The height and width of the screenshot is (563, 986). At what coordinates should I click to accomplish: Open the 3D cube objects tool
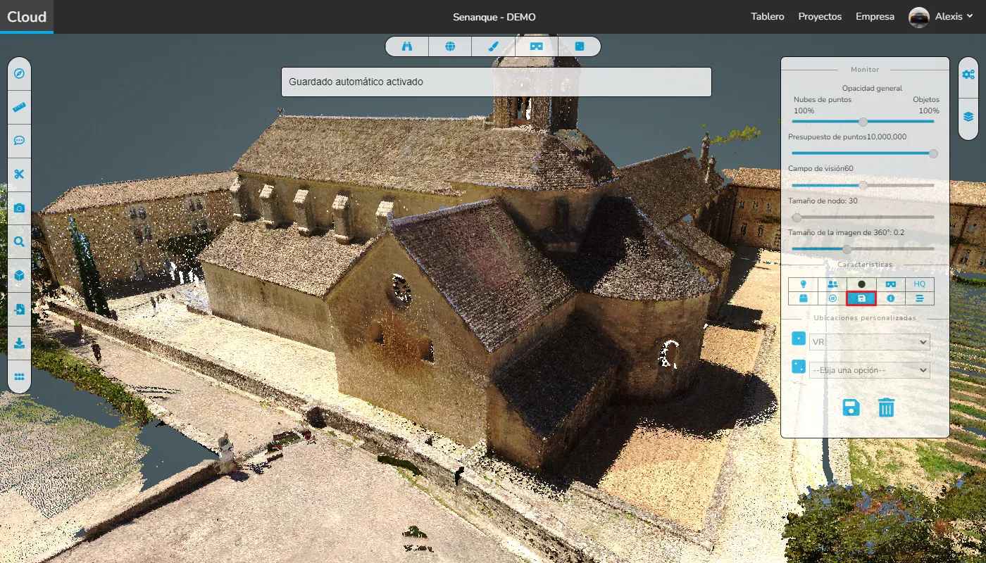[x=19, y=276]
